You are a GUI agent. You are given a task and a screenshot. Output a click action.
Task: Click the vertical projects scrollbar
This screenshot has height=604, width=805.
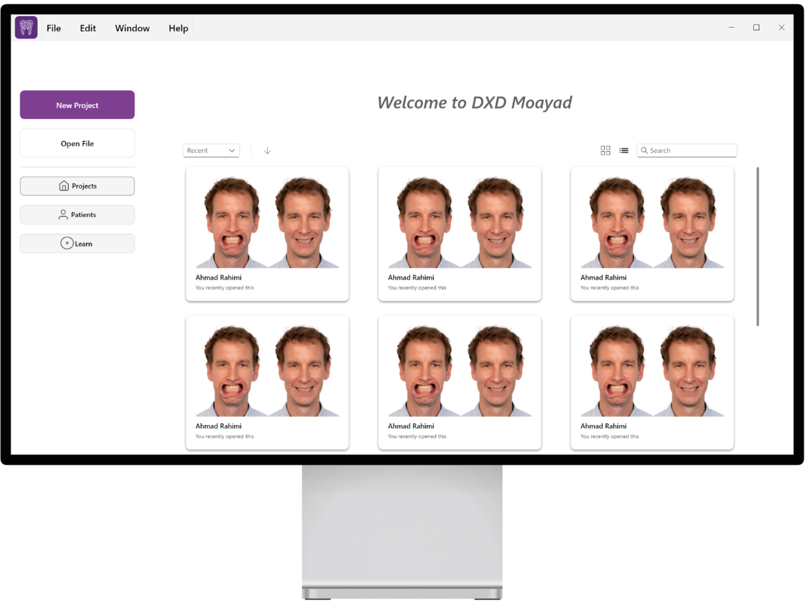coord(757,246)
